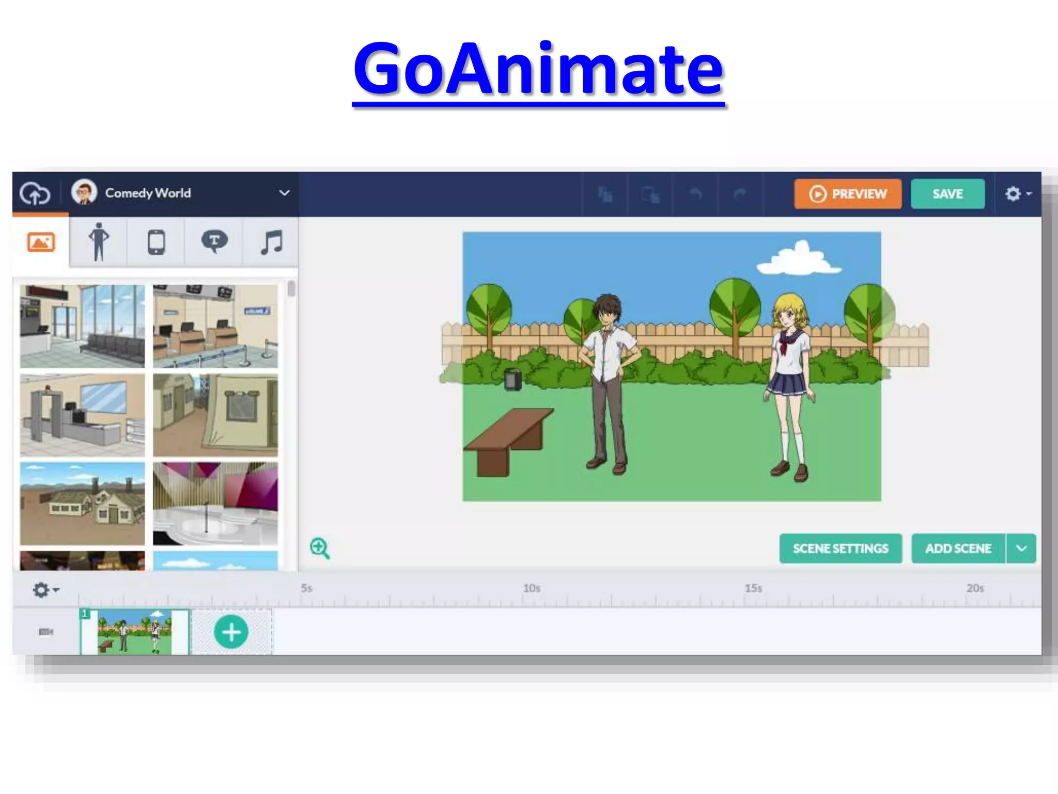
Task: Click the cloud upload icon
Action: [x=35, y=194]
